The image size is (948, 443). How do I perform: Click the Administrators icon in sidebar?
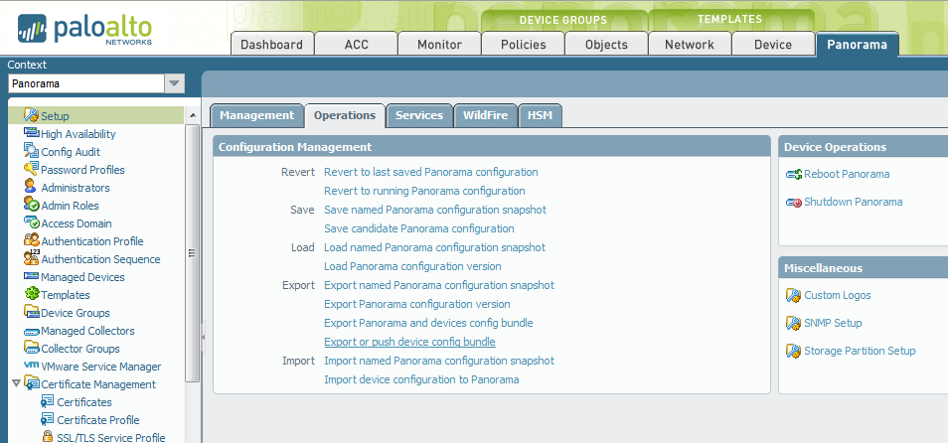[x=32, y=188]
